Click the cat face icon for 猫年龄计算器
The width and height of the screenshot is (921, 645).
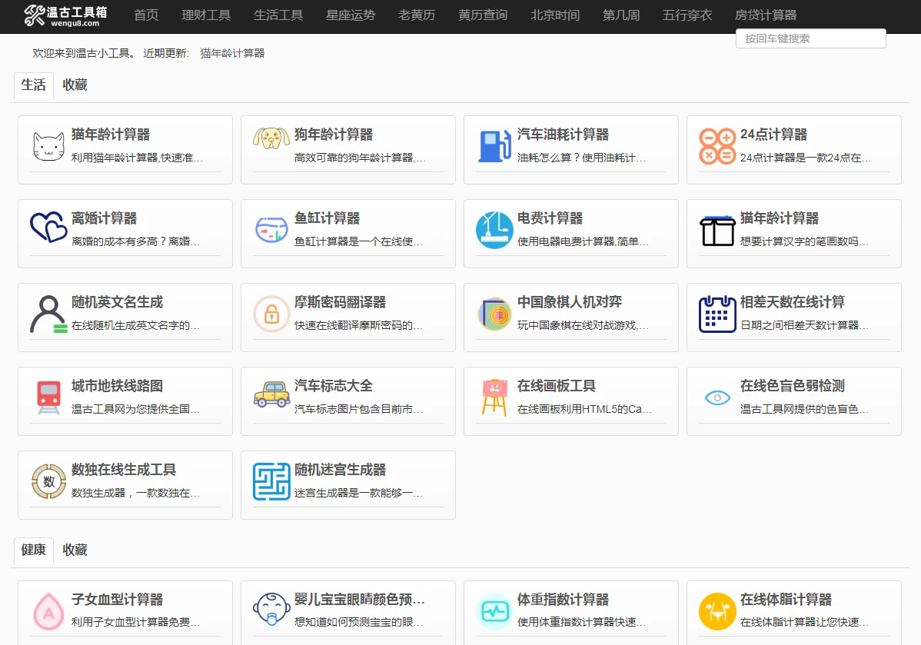point(48,147)
